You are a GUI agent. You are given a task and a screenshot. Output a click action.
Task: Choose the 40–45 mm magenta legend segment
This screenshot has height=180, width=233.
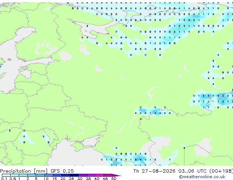tap(100, 175)
